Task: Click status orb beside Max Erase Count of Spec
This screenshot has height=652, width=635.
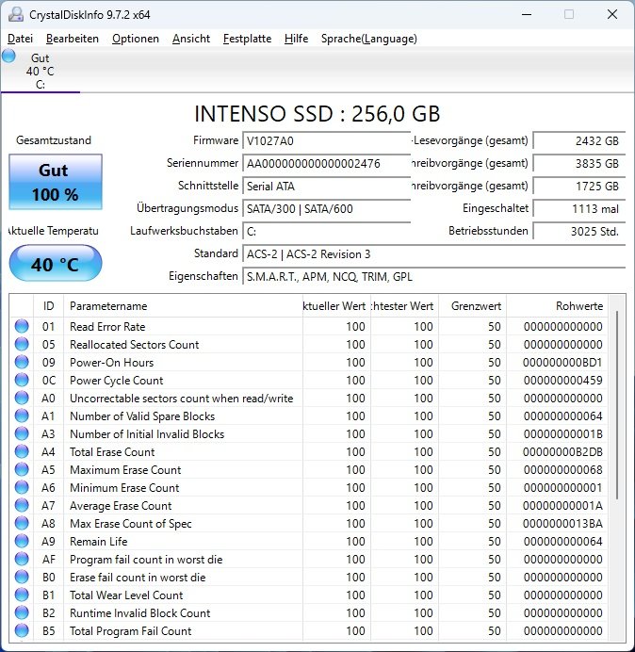Action: [22, 523]
